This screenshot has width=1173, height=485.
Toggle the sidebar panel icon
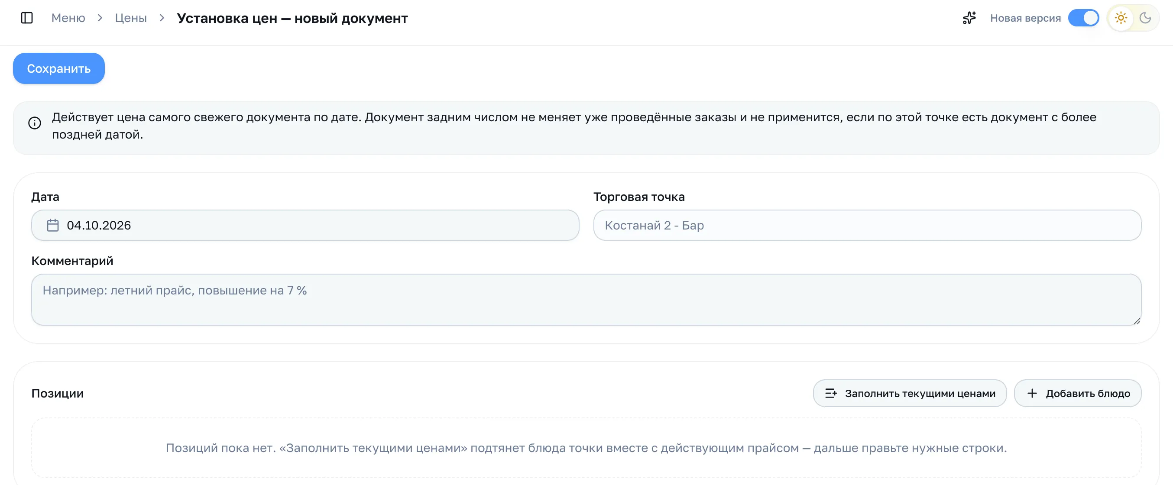click(27, 18)
